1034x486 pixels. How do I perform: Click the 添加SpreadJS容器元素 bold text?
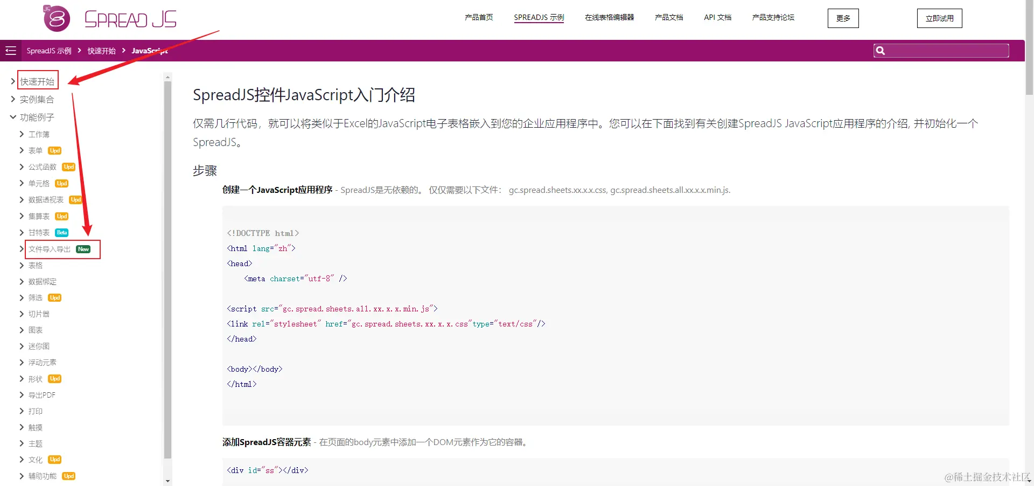click(x=267, y=442)
